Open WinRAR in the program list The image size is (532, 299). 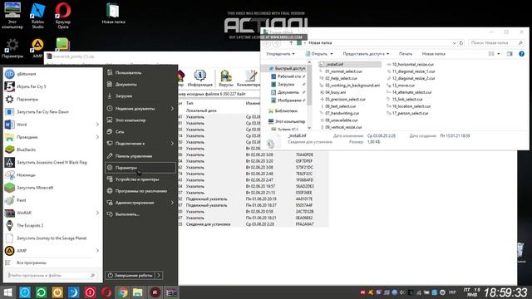52,213
